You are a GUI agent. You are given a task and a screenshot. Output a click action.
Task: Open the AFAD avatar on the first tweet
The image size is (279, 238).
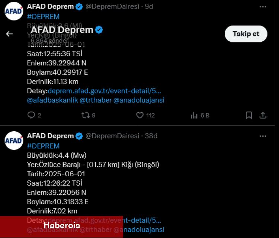click(x=14, y=11)
